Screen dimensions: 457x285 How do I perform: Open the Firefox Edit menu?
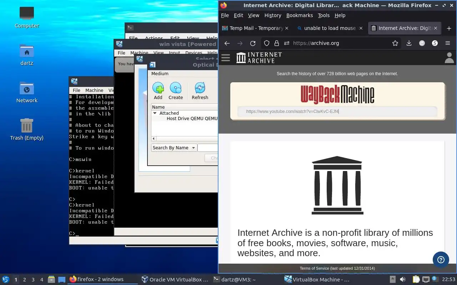point(238,15)
